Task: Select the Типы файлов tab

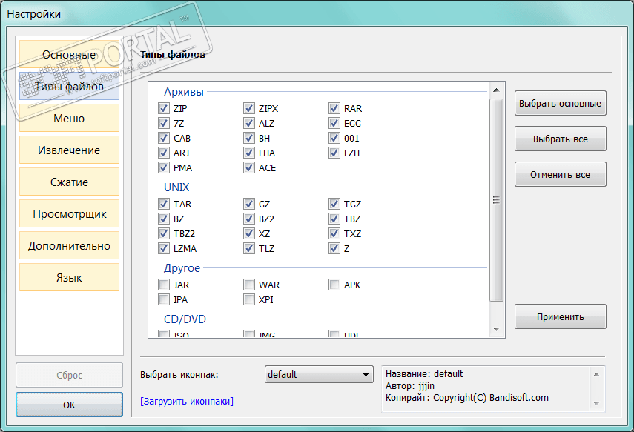Action: pos(69,86)
